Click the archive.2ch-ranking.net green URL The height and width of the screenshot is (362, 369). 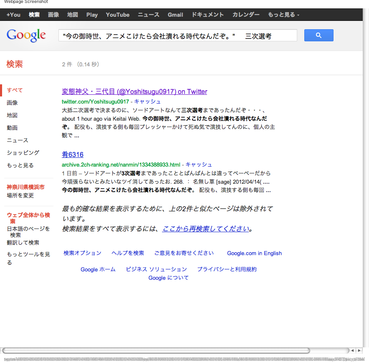coord(121,165)
